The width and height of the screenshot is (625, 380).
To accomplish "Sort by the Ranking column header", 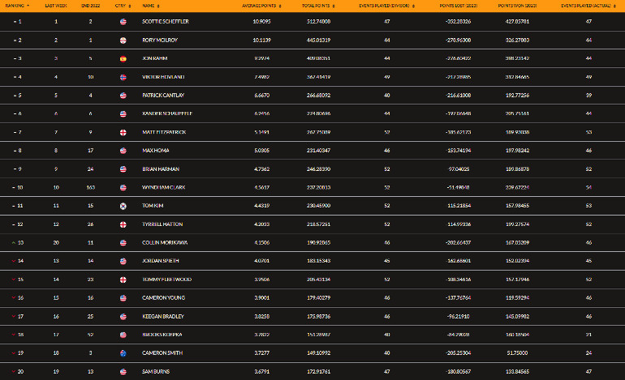I will click(x=17, y=6).
